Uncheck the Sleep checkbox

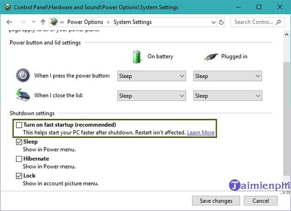tap(19, 142)
